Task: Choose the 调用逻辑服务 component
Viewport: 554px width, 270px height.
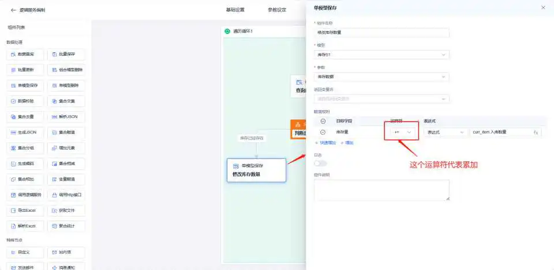Action: tap(25, 195)
